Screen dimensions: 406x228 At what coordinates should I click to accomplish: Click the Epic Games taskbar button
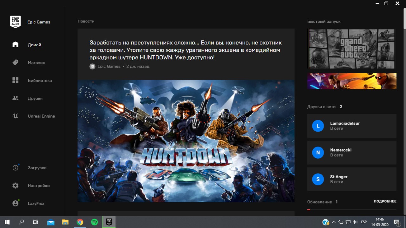[x=109, y=222]
